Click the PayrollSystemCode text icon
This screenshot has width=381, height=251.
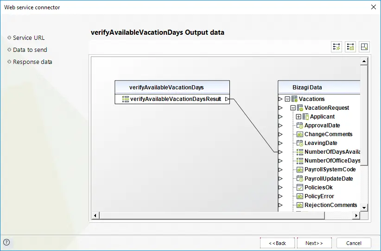click(300, 169)
